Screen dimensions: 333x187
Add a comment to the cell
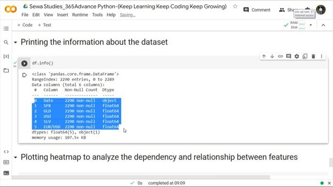[x=288, y=56]
